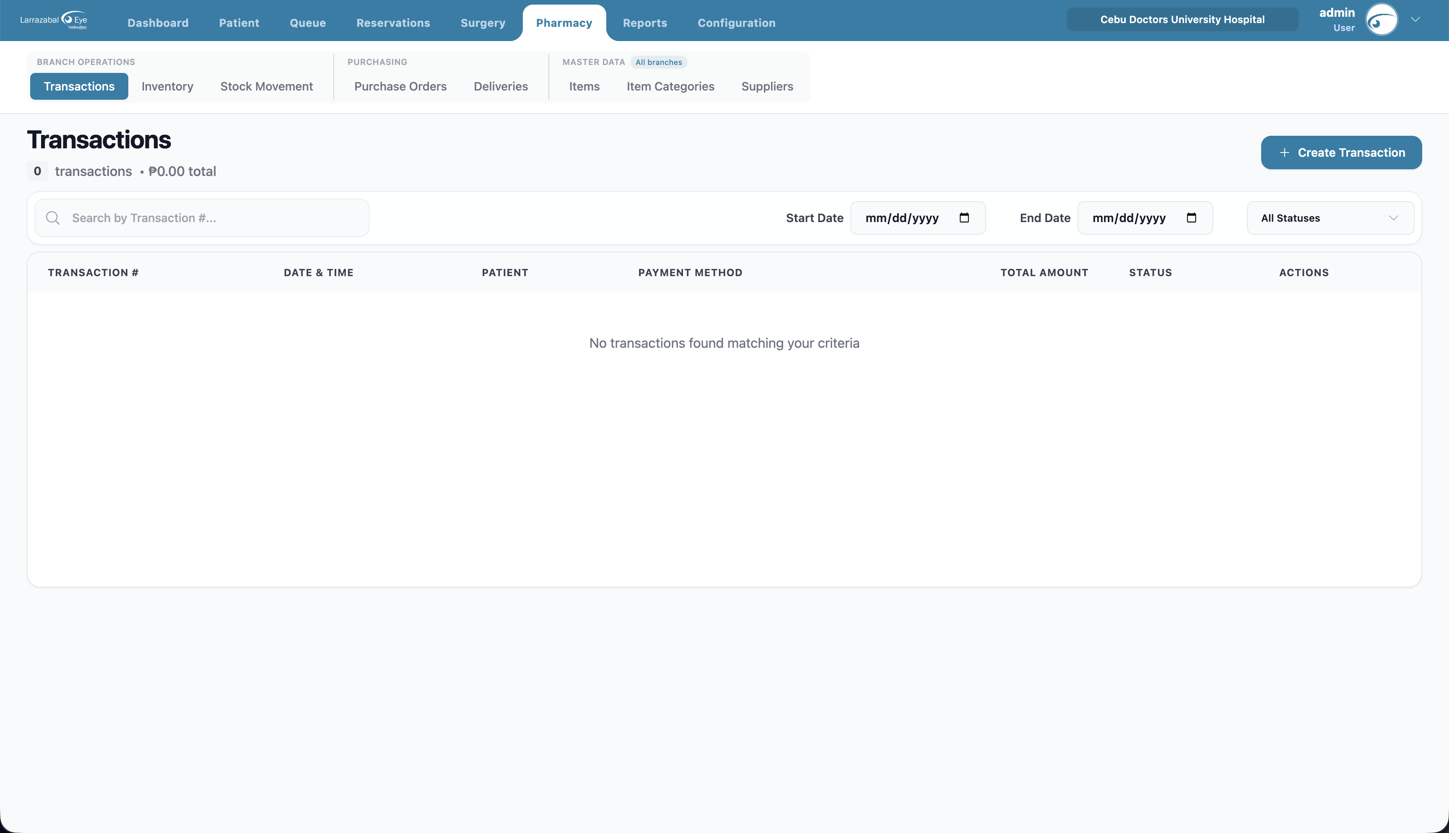Click the No transactions found message
This screenshot has height=833, width=1449.
(x=724, y=343)
